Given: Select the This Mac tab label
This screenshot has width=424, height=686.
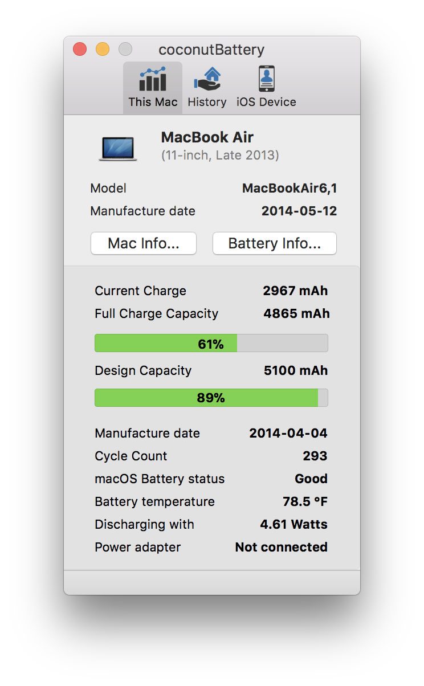Looking at the screenshot, I should click(153, 102).
